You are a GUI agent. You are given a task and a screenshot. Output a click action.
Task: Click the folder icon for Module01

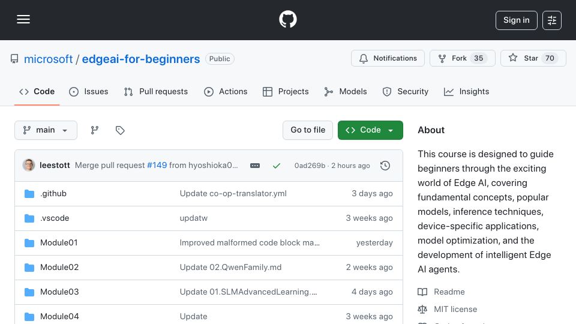[x=29, y=243]
